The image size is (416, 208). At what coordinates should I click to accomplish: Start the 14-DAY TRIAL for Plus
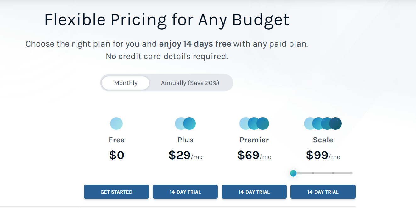[185, 191]
